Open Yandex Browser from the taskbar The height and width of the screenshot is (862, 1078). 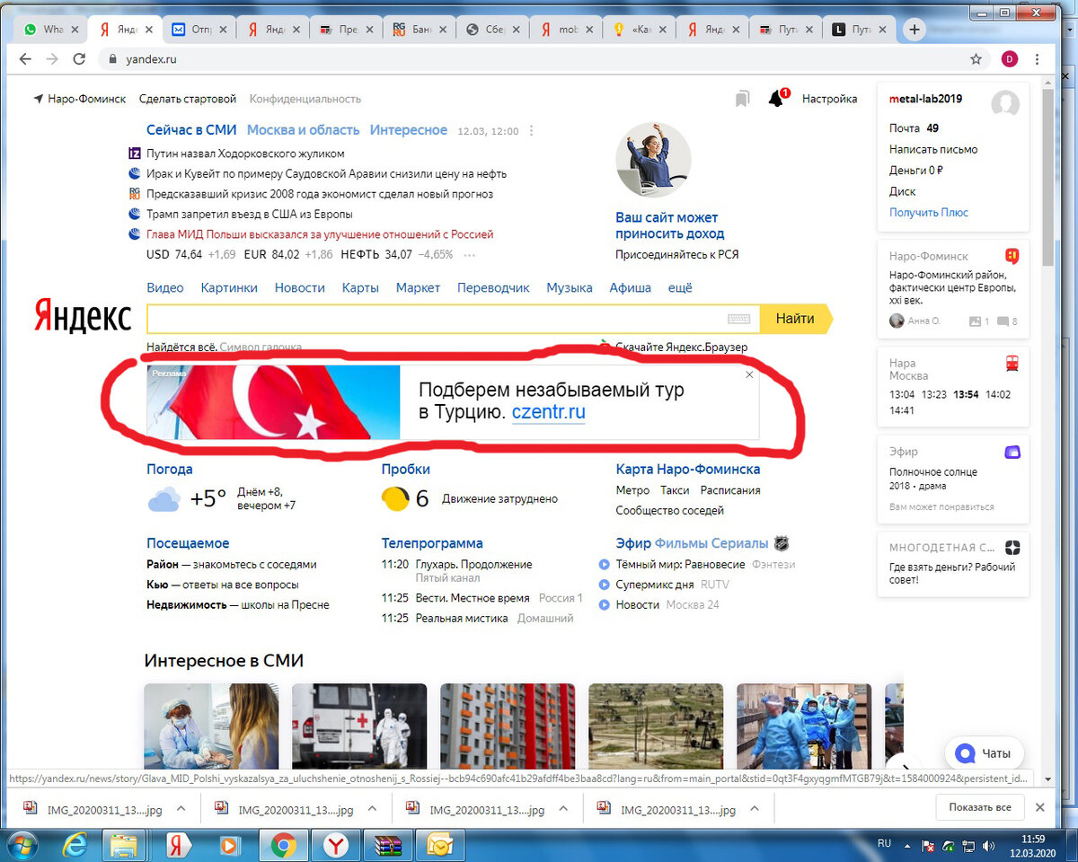pyautogui.click(x=336, y=845)
